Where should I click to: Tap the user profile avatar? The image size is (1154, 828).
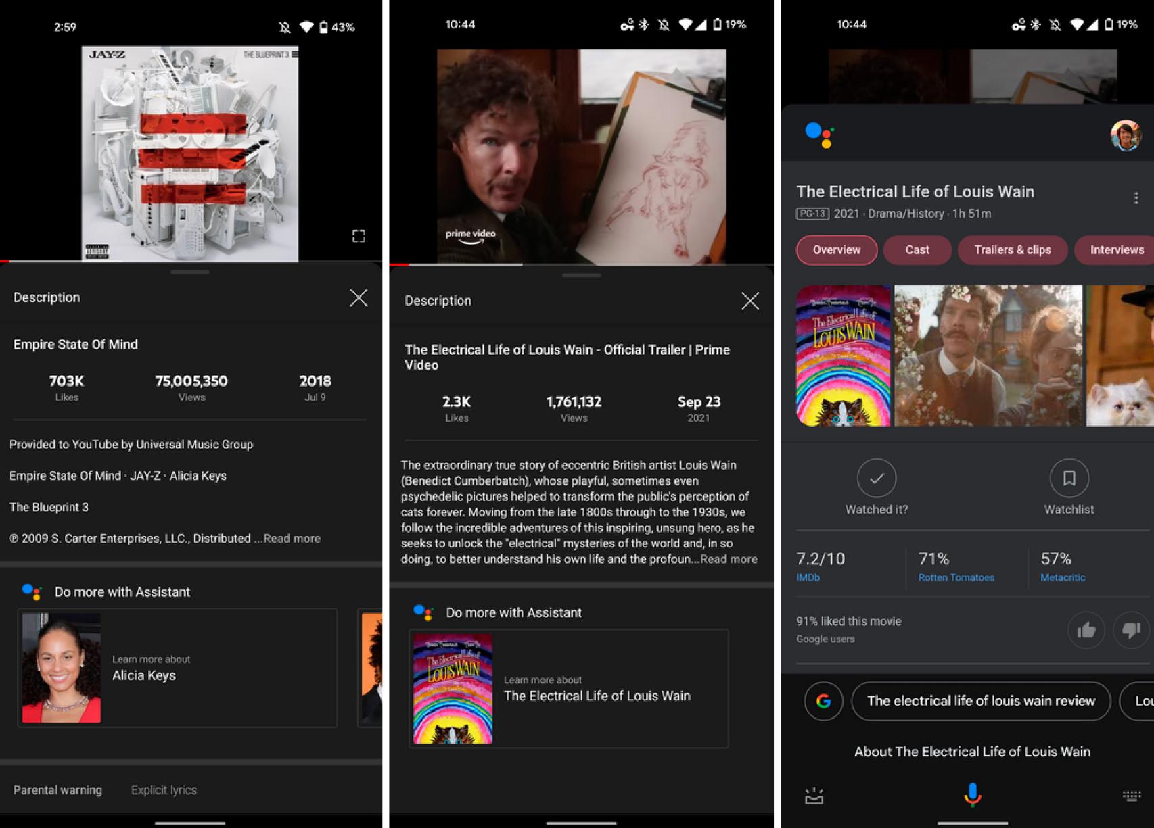[1125, 135]
